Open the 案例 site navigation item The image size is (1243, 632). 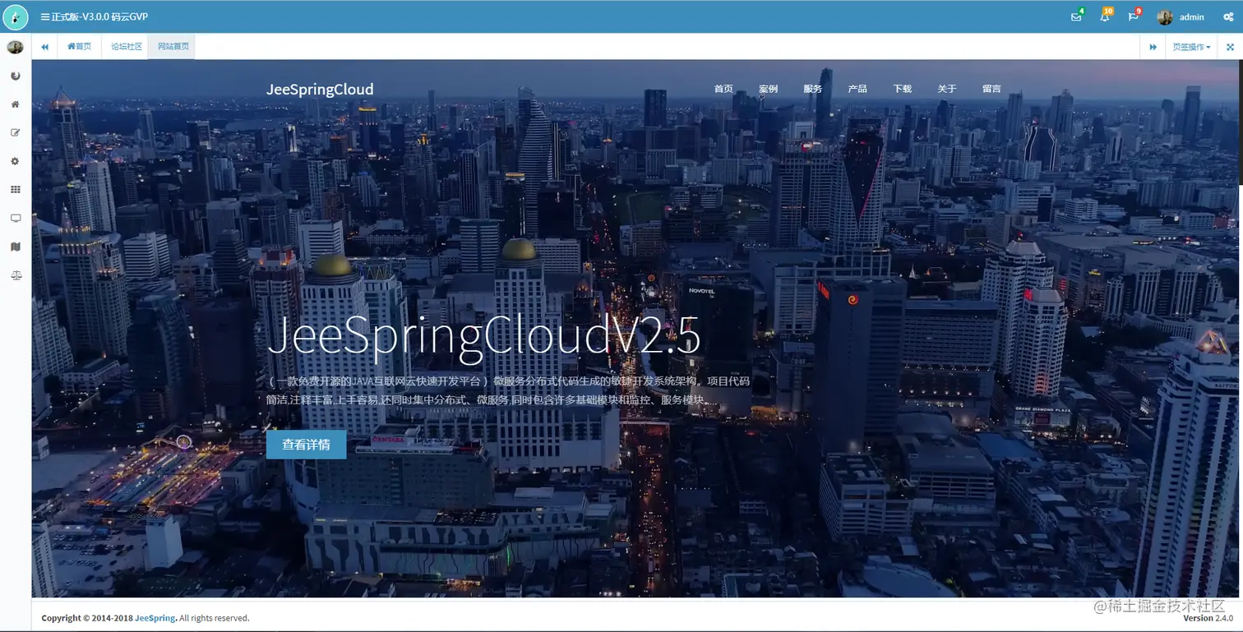768,89
